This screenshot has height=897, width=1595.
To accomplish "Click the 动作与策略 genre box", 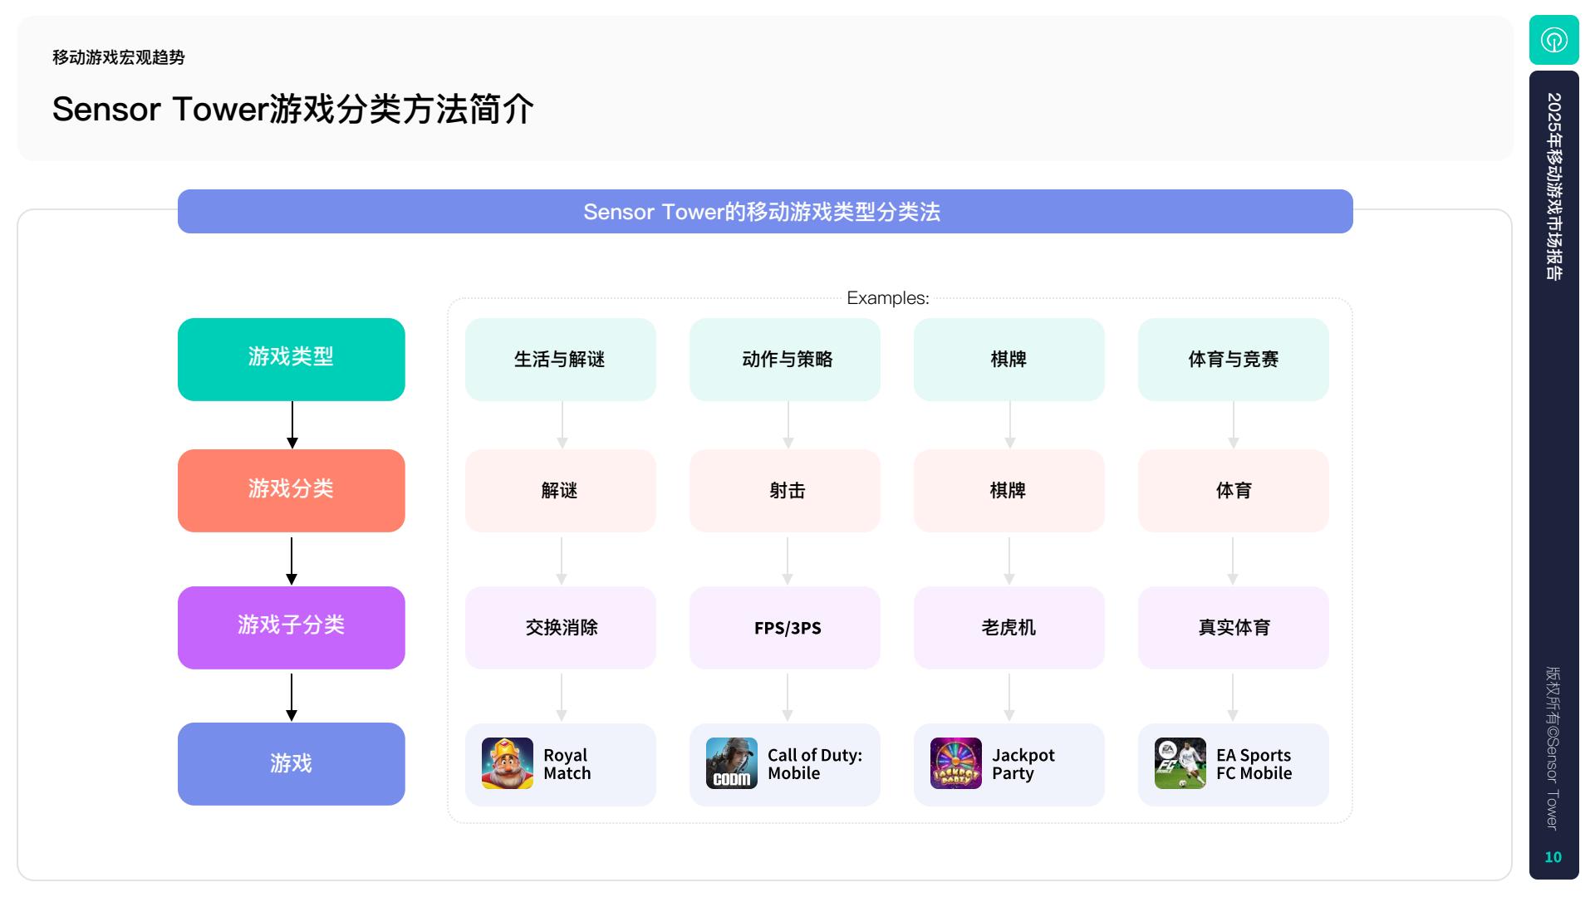I will point(784,359).
